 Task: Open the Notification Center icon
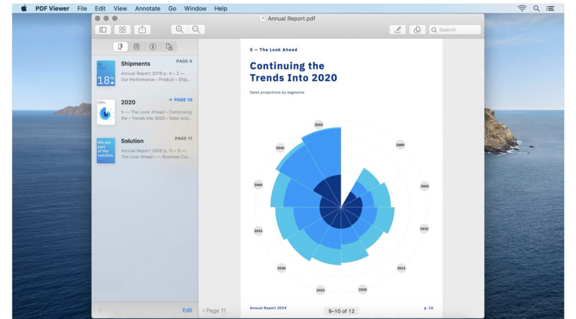pos(550,8)
